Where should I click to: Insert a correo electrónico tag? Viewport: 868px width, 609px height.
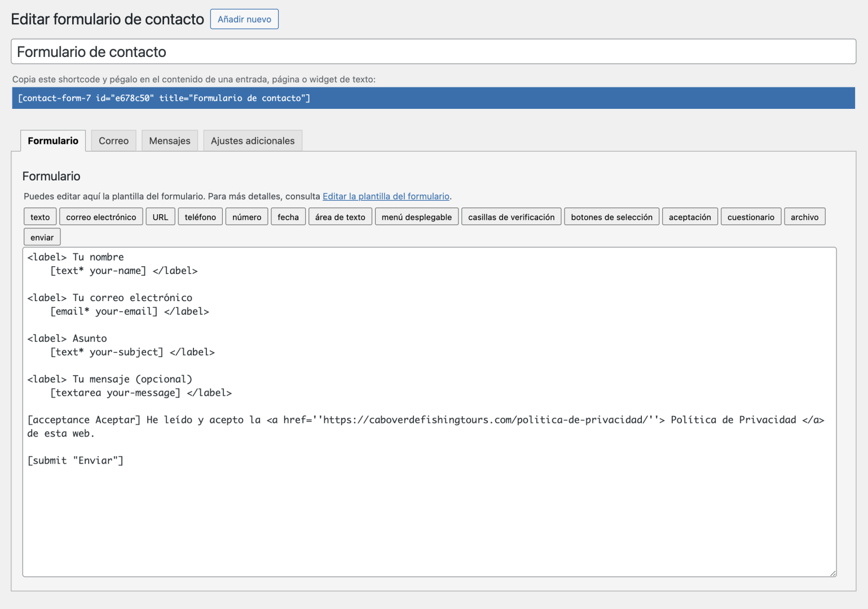click(x=101, y=217)
